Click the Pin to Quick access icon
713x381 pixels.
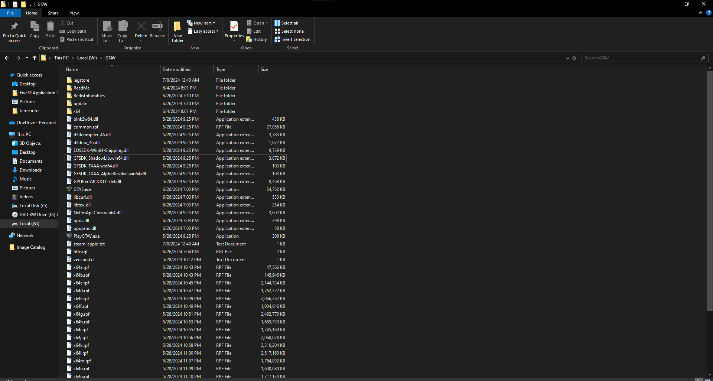click(14, 27)
